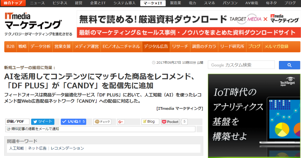Click the orange 資料ダウンロードサイト banner strip
The height and width of the screenshot is (158, 301).
(x=189, y=33)
